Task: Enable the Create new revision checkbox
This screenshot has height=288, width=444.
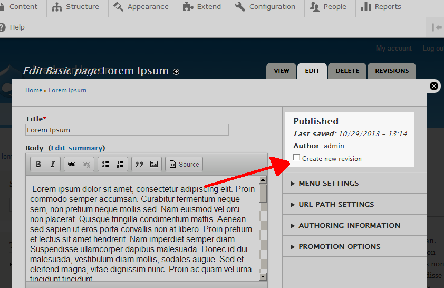Action: click(x=296, y=158)
